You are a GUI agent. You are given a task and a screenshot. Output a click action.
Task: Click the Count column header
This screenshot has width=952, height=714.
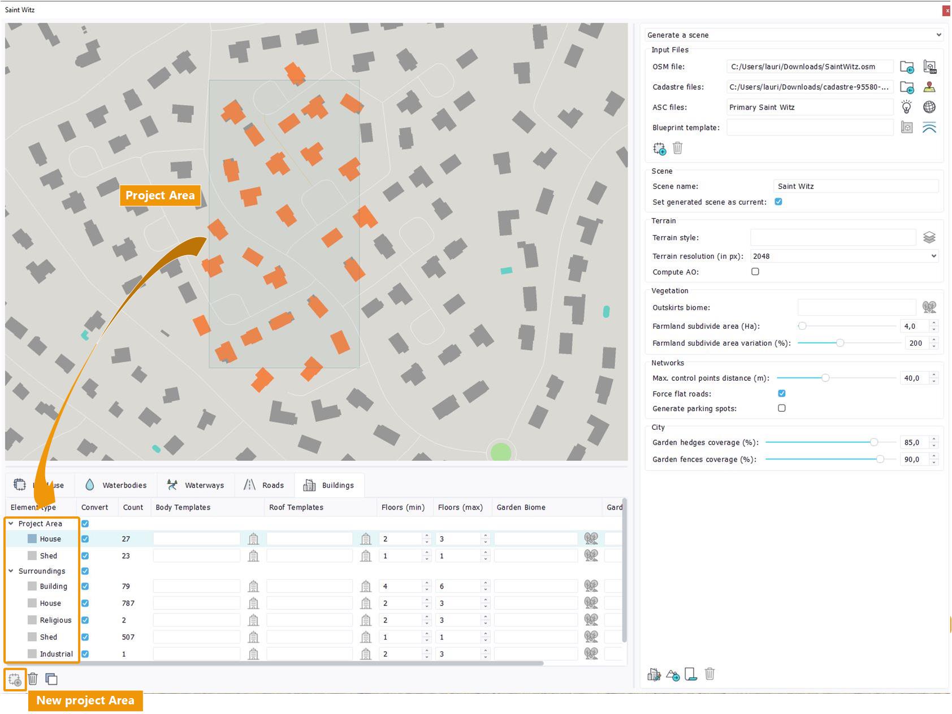click(x=133, y=507)
